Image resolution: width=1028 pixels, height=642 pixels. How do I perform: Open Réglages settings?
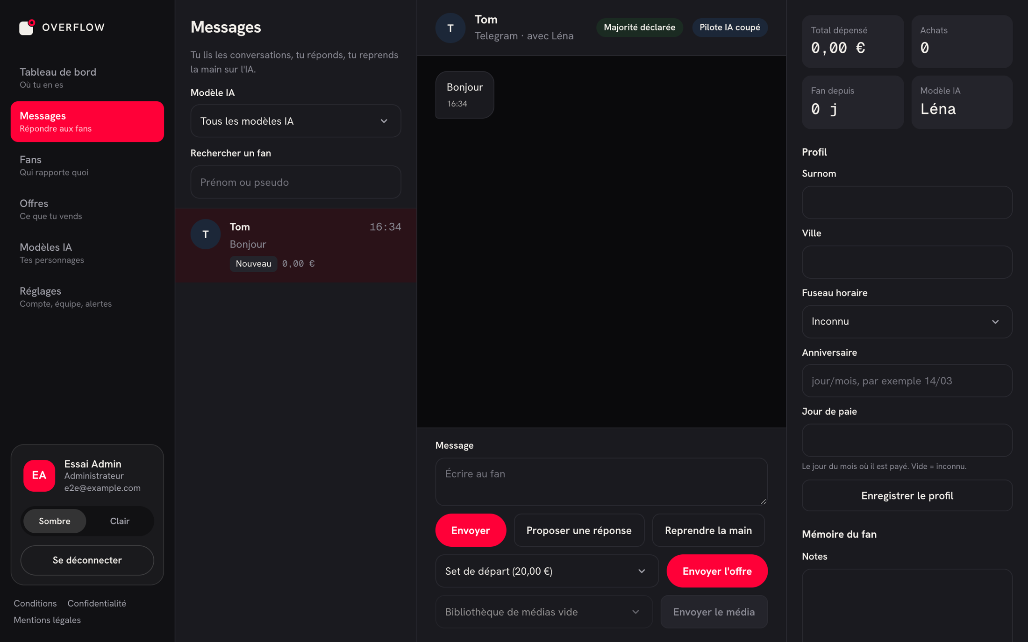click(87, 297)
